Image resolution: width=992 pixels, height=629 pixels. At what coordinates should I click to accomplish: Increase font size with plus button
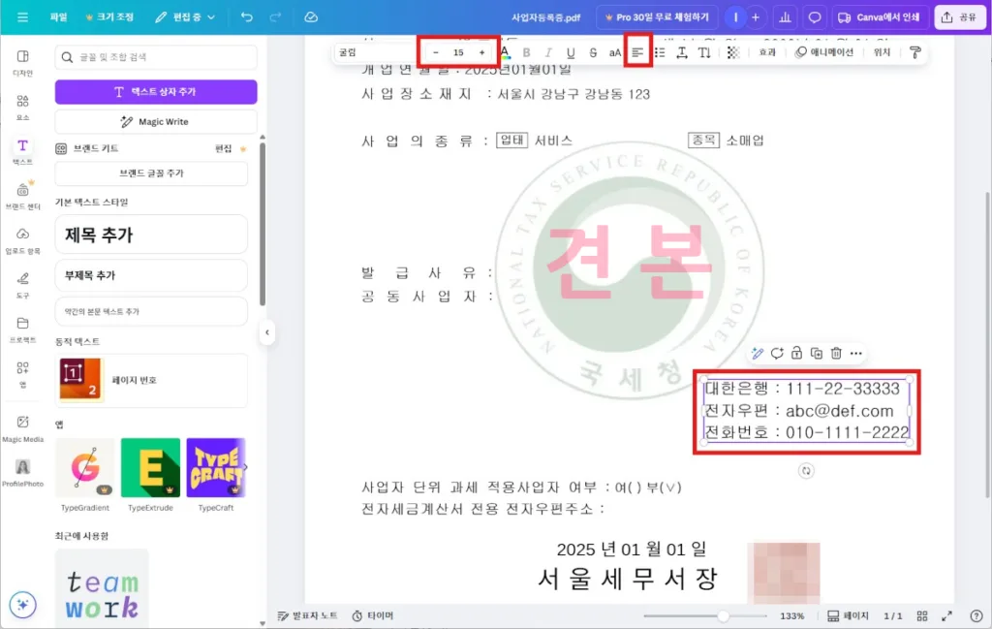[x=481, y=52]
